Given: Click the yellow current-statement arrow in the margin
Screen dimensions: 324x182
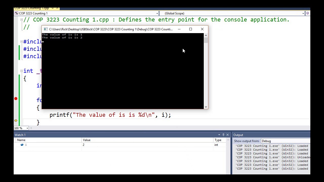Looking at the screenshot, I should point(16,121).
